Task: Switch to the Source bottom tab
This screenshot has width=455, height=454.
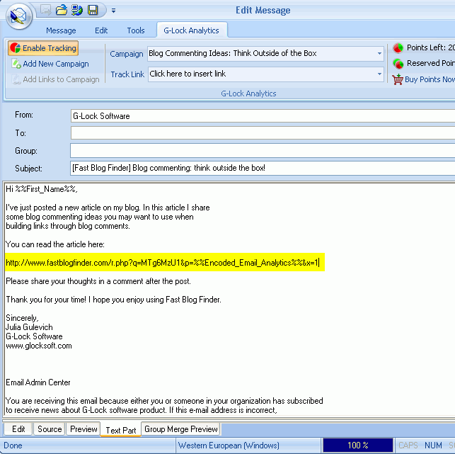Action: pos(50,429)
